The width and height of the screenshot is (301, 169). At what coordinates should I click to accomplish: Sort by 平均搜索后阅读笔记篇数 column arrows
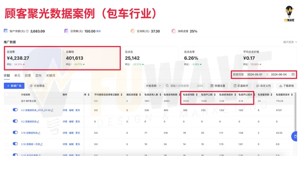coord(121,95)
